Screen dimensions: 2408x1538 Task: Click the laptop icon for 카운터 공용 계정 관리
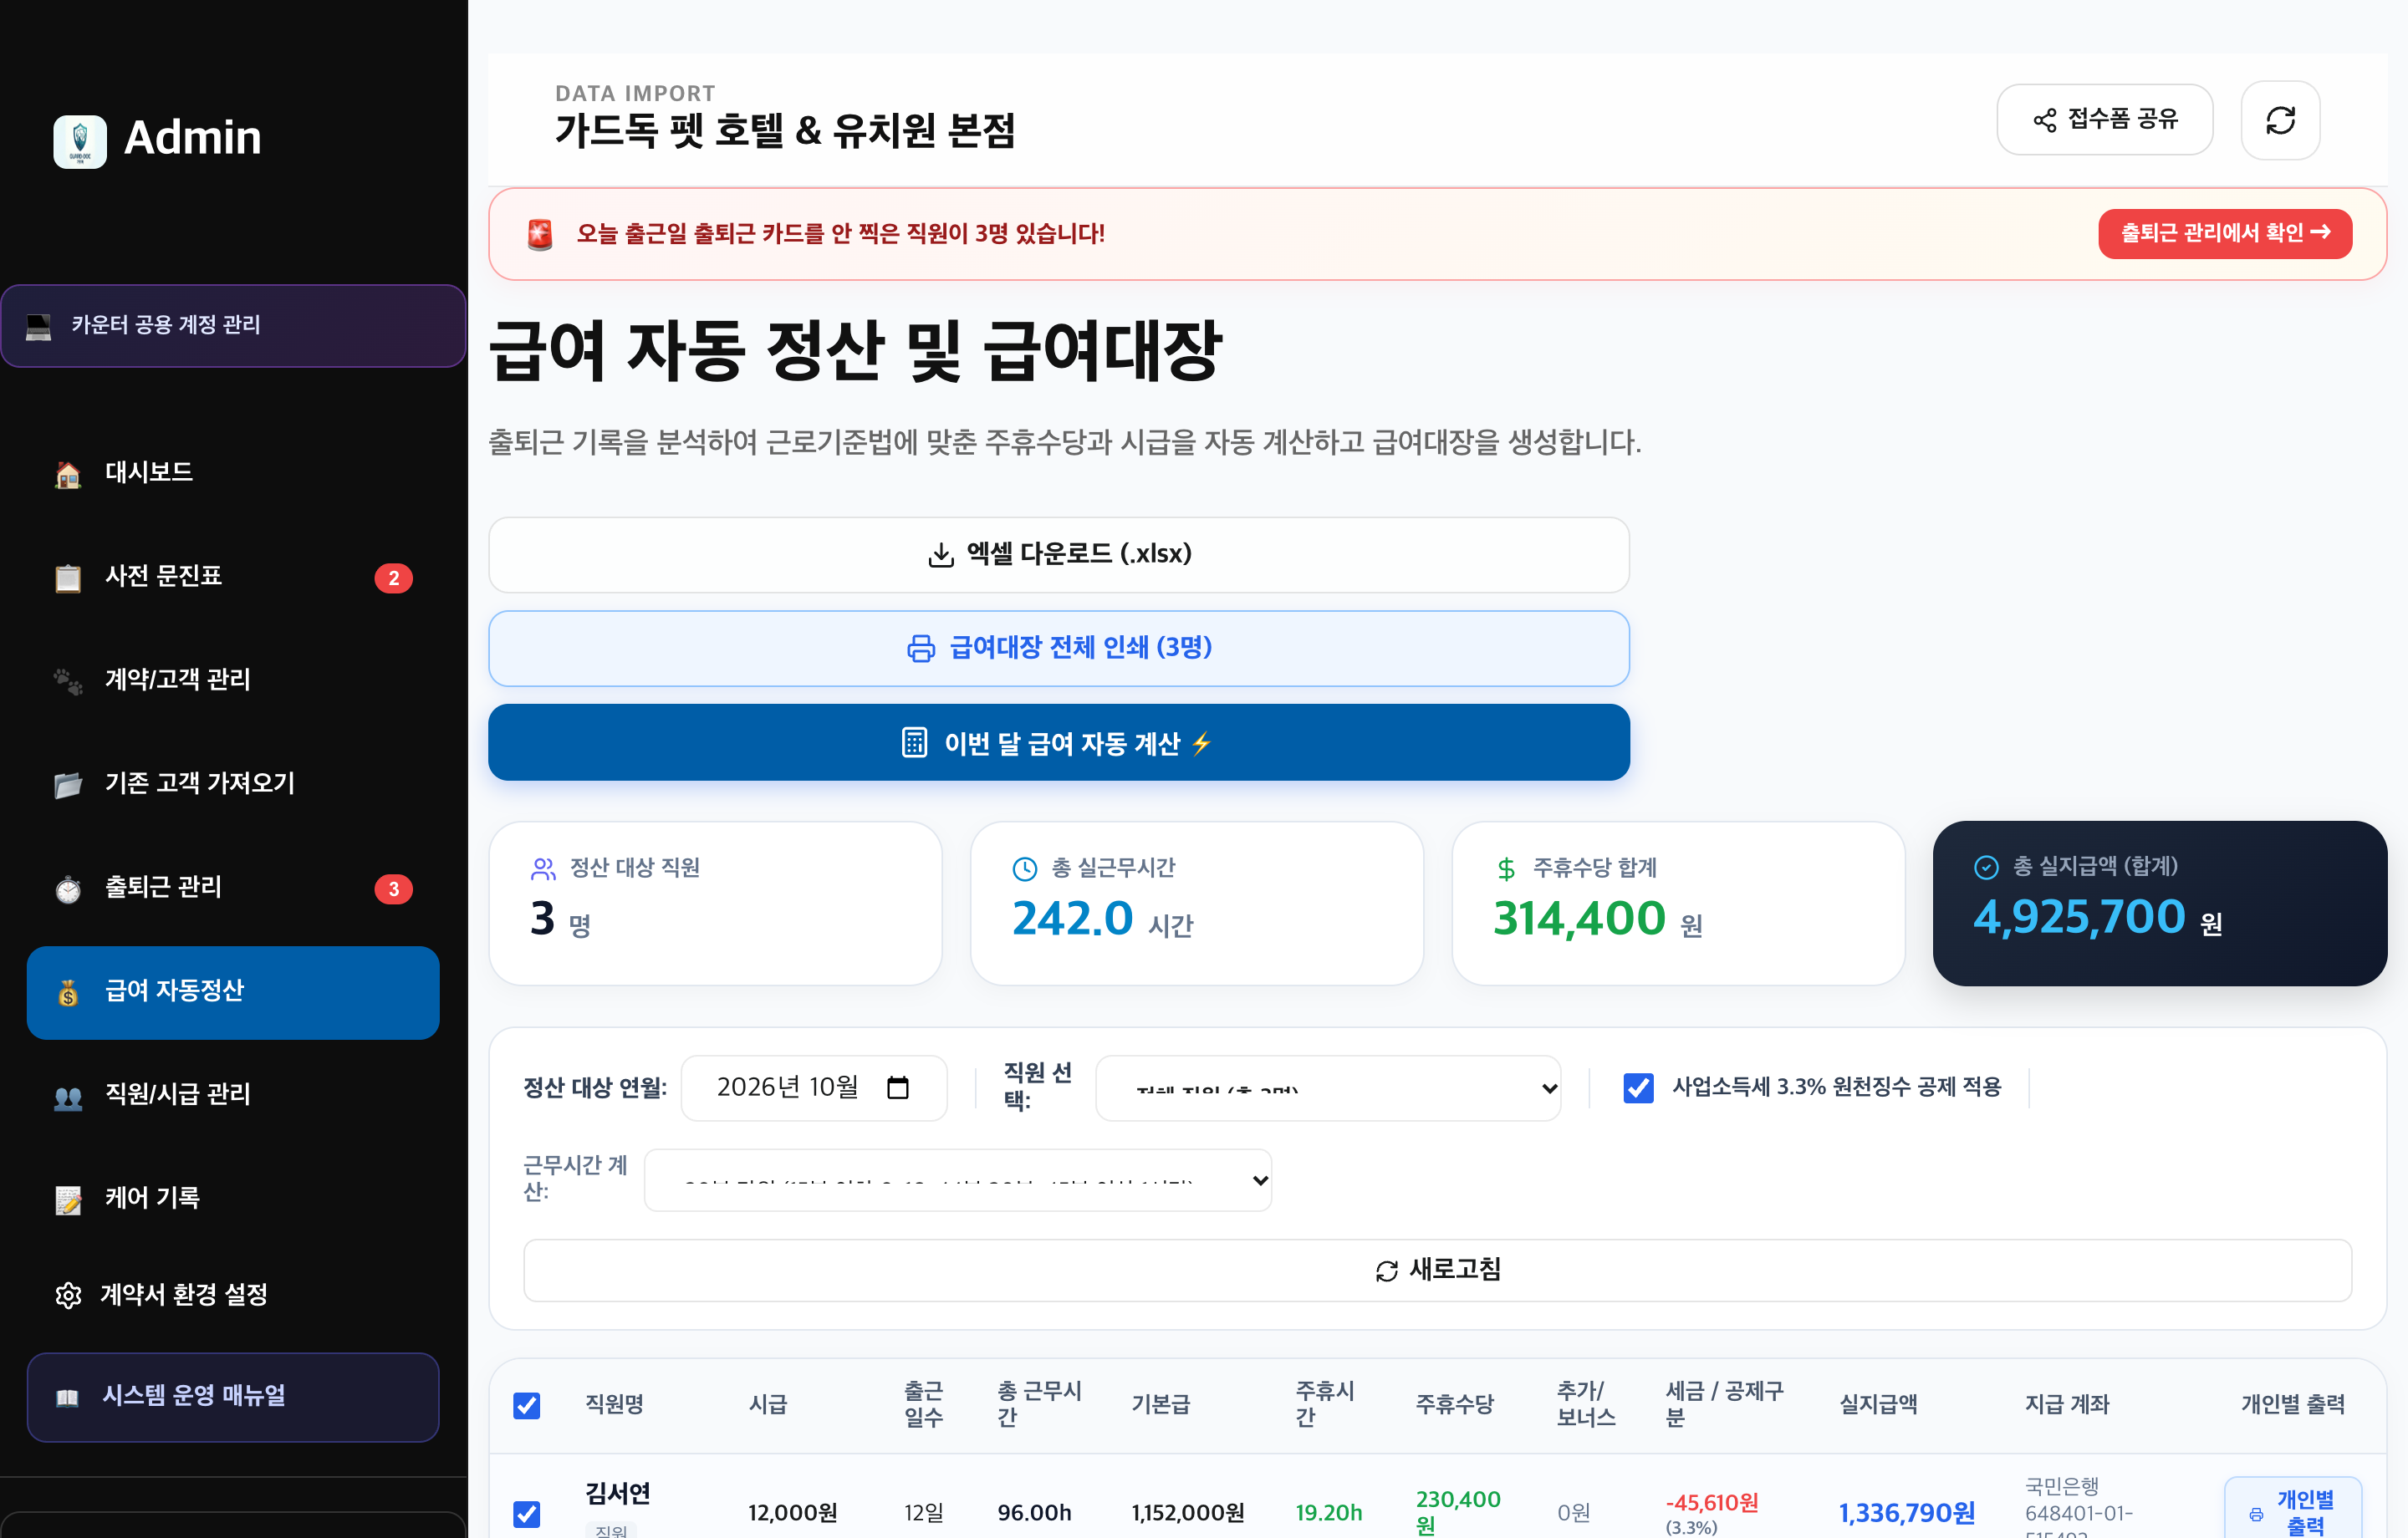(39, 326)
